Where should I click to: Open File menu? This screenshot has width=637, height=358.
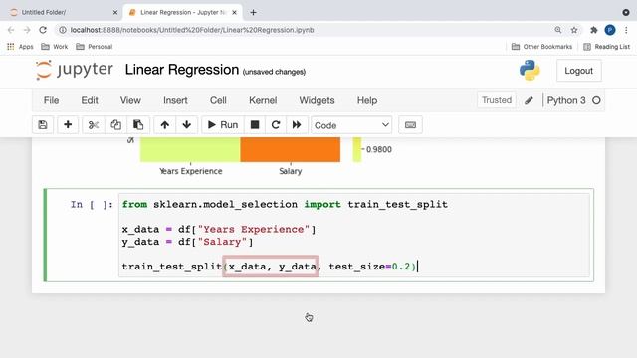pos(51,100)
